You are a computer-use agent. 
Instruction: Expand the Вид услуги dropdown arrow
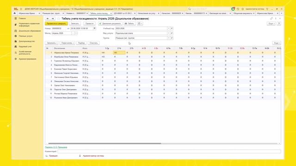click(168, 33)
